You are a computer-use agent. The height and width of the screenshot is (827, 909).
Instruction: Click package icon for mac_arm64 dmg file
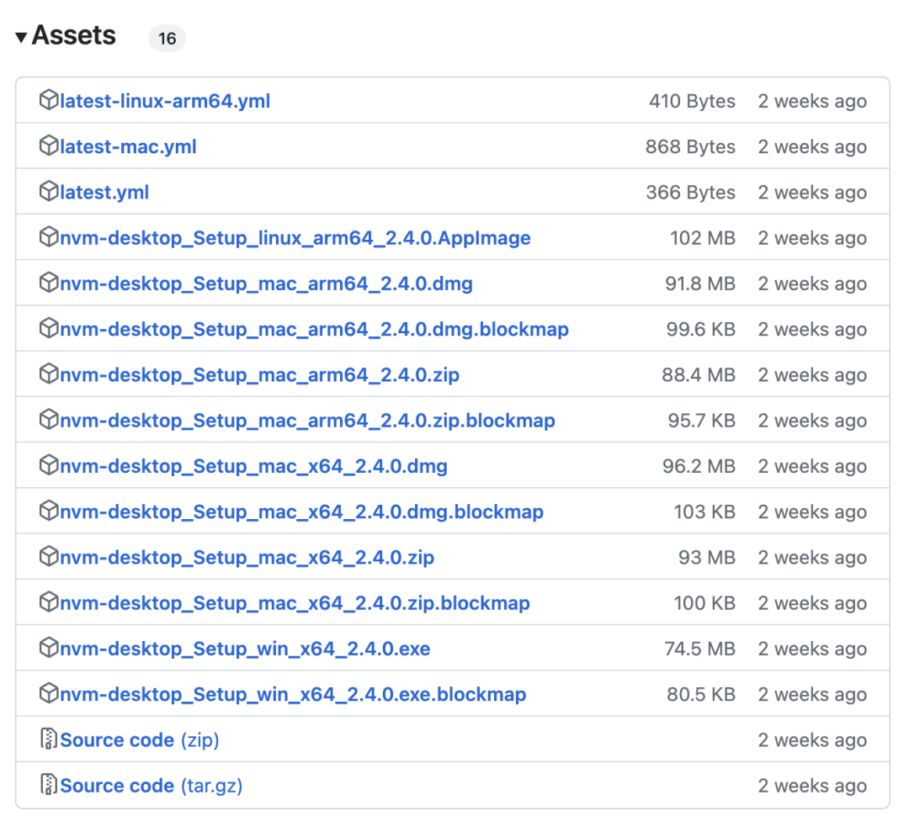click(49, 284)
